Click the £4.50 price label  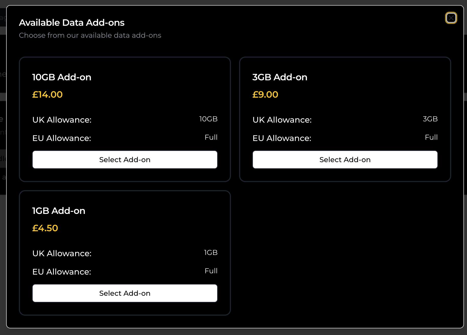pyautogui.click(x=45, y=228)
